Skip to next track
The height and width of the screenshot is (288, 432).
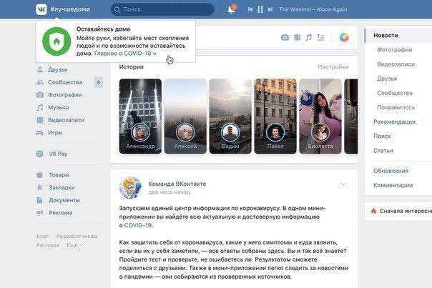[270, 9]
